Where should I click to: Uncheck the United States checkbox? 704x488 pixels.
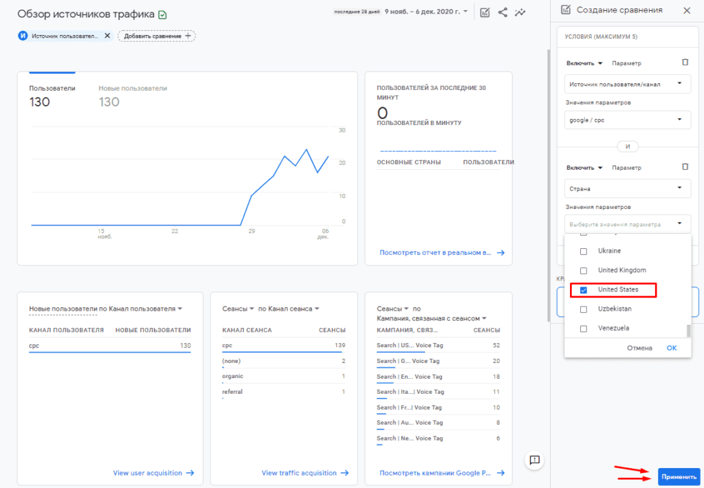tap(583, 290)
